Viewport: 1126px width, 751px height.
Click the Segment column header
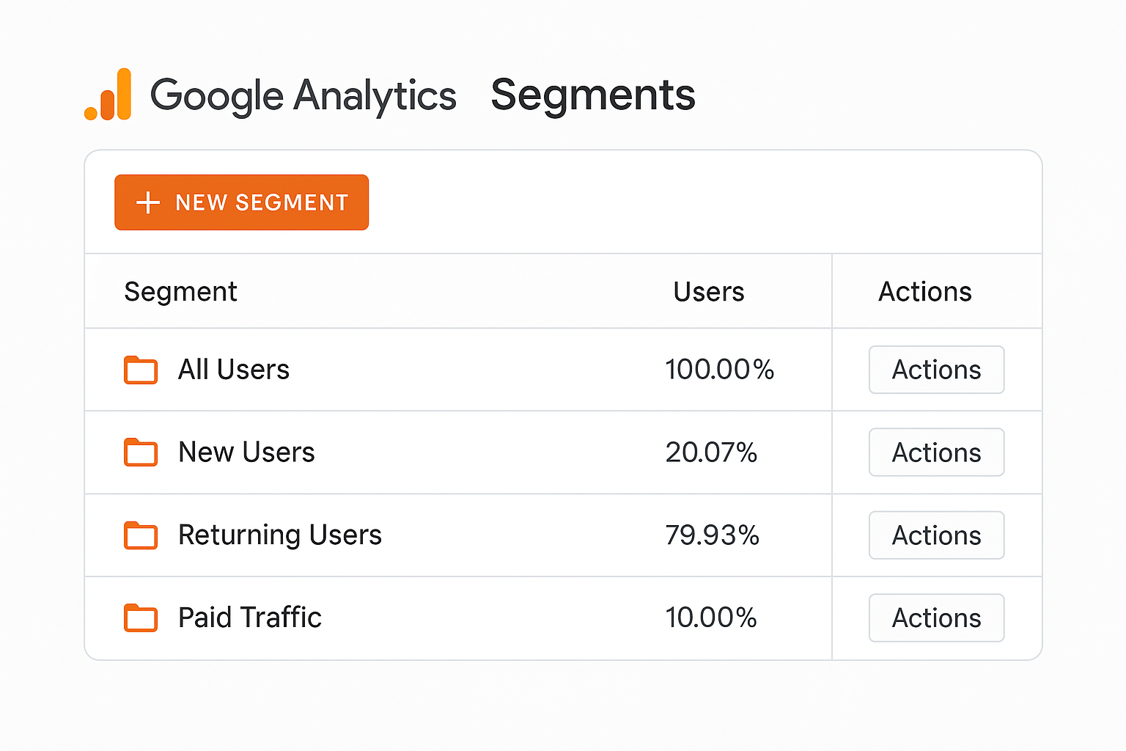pyautogui.click(x=180, y=291)
